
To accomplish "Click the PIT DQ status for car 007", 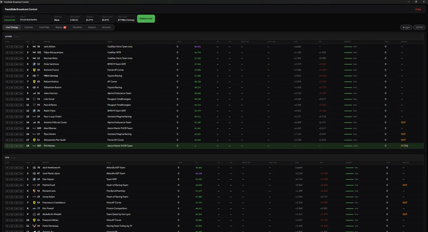I will click(404, 146).
